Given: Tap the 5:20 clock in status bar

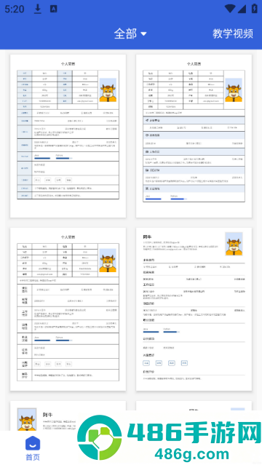Looking at the screenshot, I should (15, 9).
